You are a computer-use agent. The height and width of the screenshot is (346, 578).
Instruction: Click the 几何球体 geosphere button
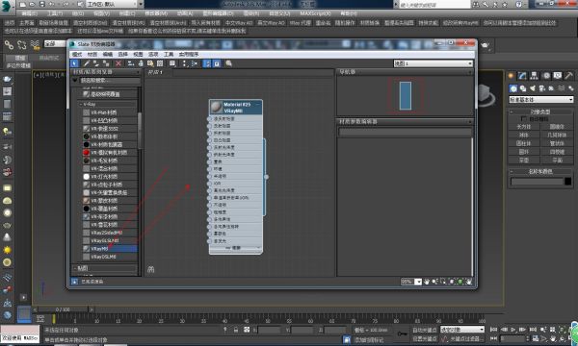[557, 135]
